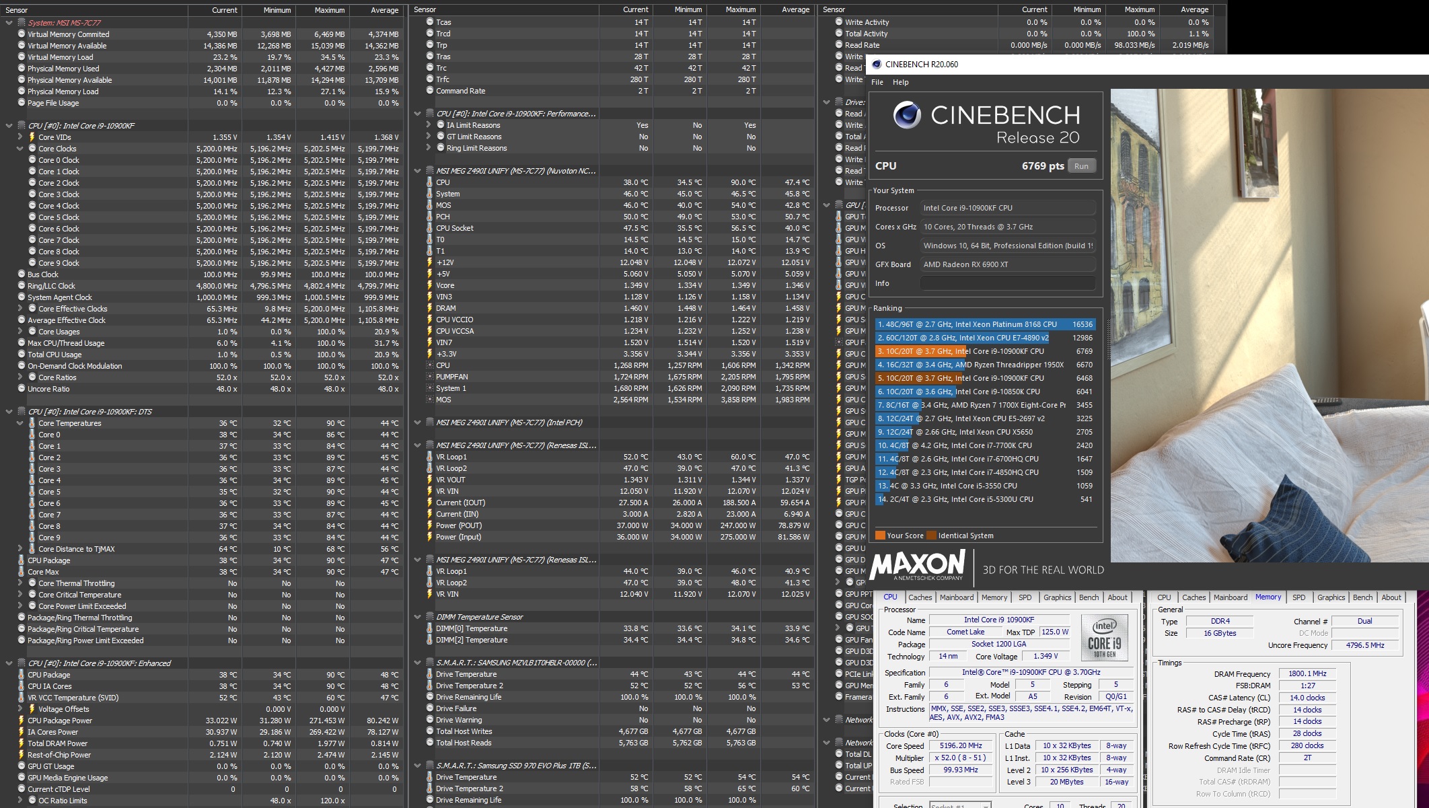Collapse the Core Clocks list
The width and height of the screenshot is (1429, 808).
tap(20, 149)
